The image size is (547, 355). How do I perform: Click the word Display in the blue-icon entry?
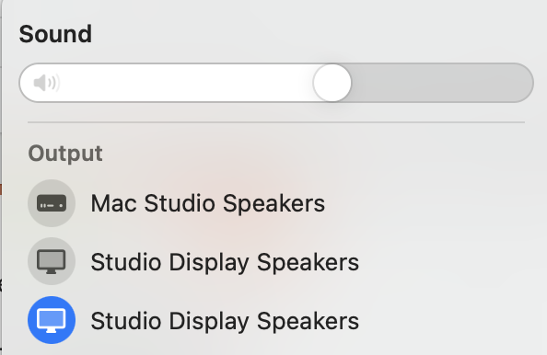pyautogui.click(x=209, y=321)
